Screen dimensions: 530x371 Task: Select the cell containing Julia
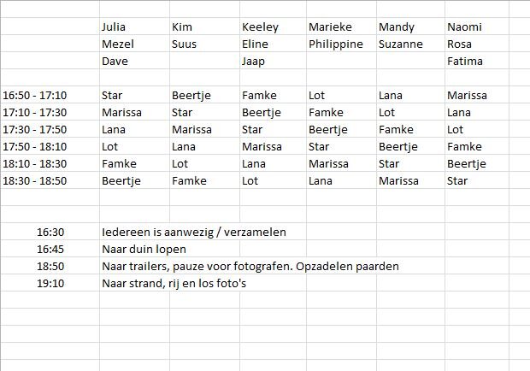tap(134, 26)
